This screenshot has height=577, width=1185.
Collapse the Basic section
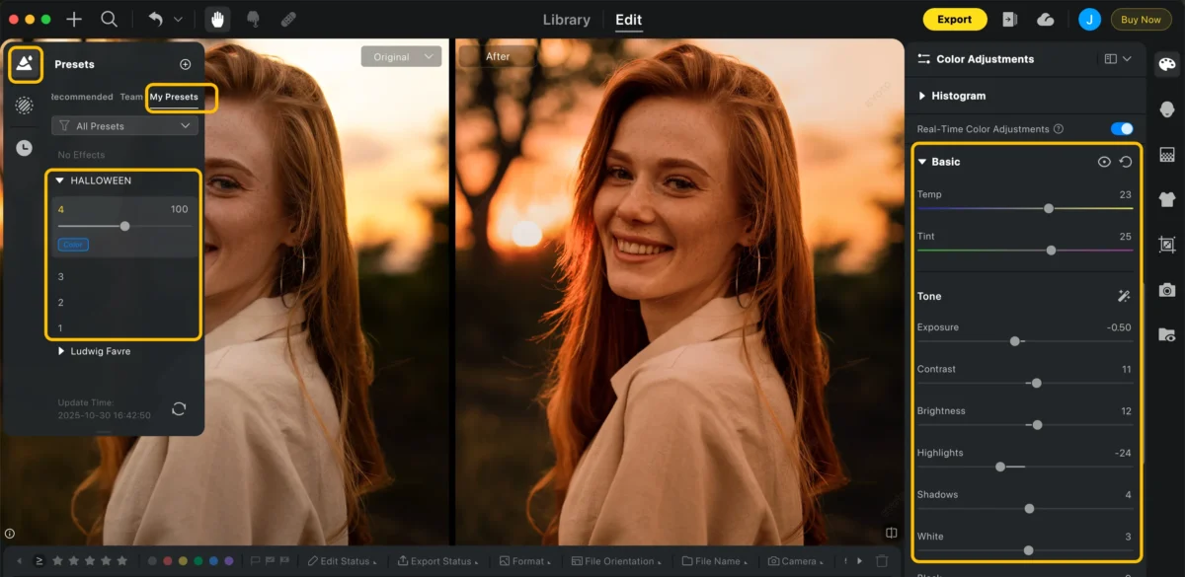(922, 162)
